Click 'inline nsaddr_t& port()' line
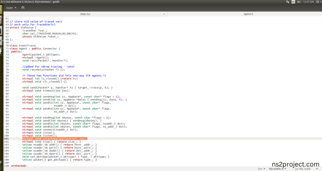322x171 pixels. (59, 148)
